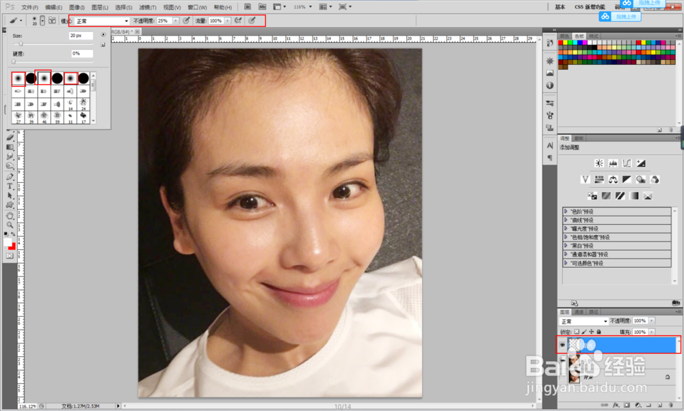Add an Exposure adjustment

coord(642,163)
